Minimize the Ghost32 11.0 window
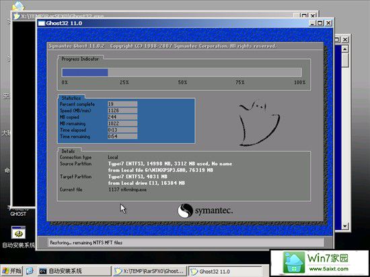 click(312, 23)
